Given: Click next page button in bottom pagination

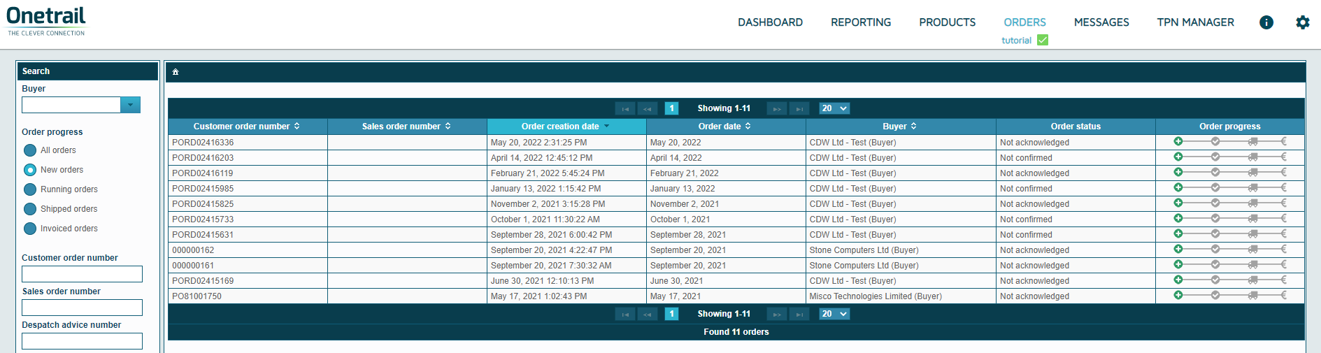Looking at the screenshot, I should tap(776, 315).
